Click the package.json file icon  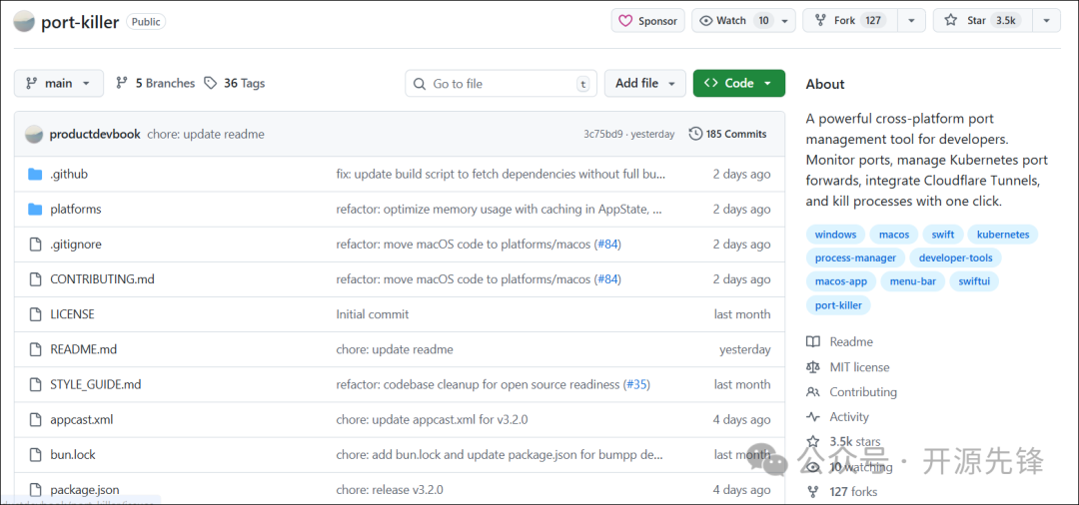point(35,490)
